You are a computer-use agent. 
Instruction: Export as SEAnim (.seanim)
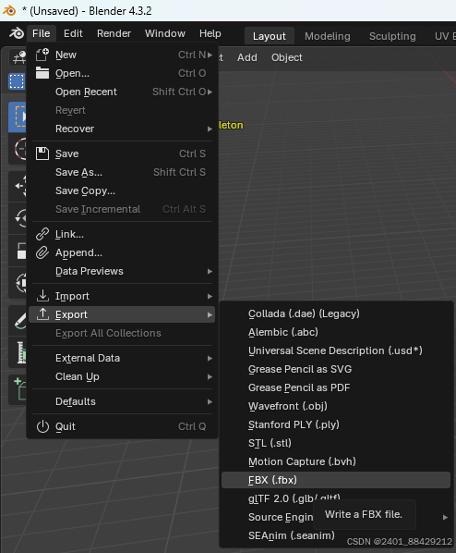click(336, 535)
